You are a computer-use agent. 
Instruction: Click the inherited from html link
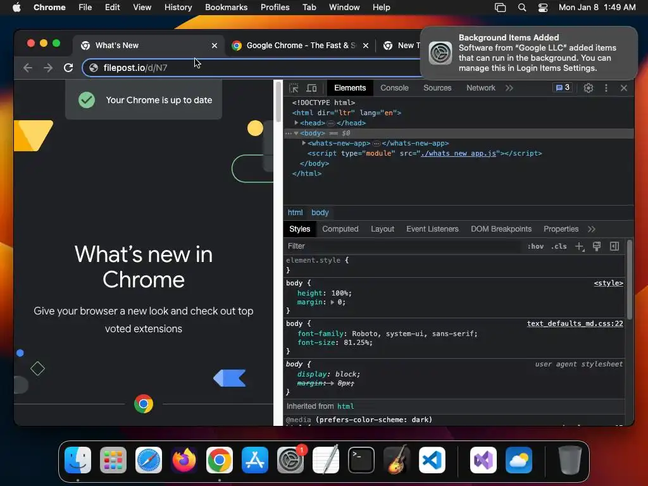[346, 406]
